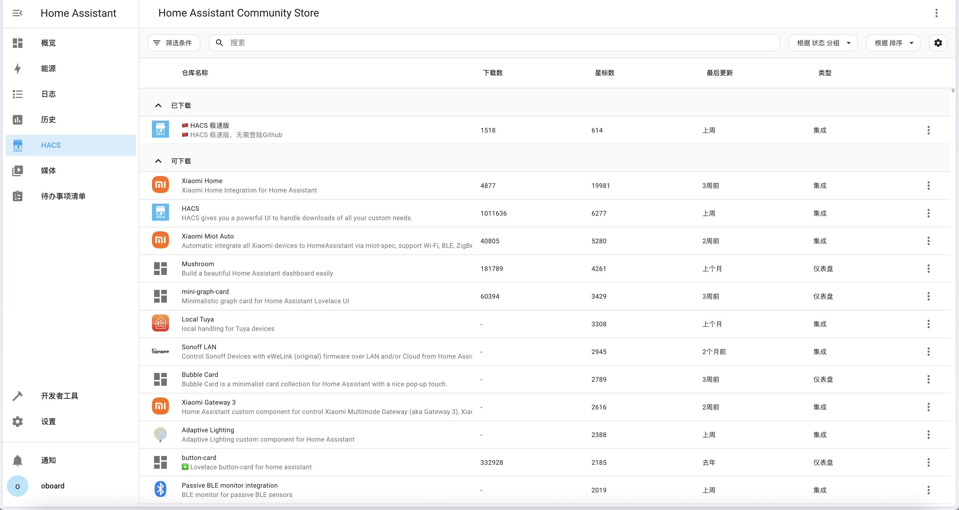Open the Xiaomi Gateway 3 repository

tap(544, 407)
